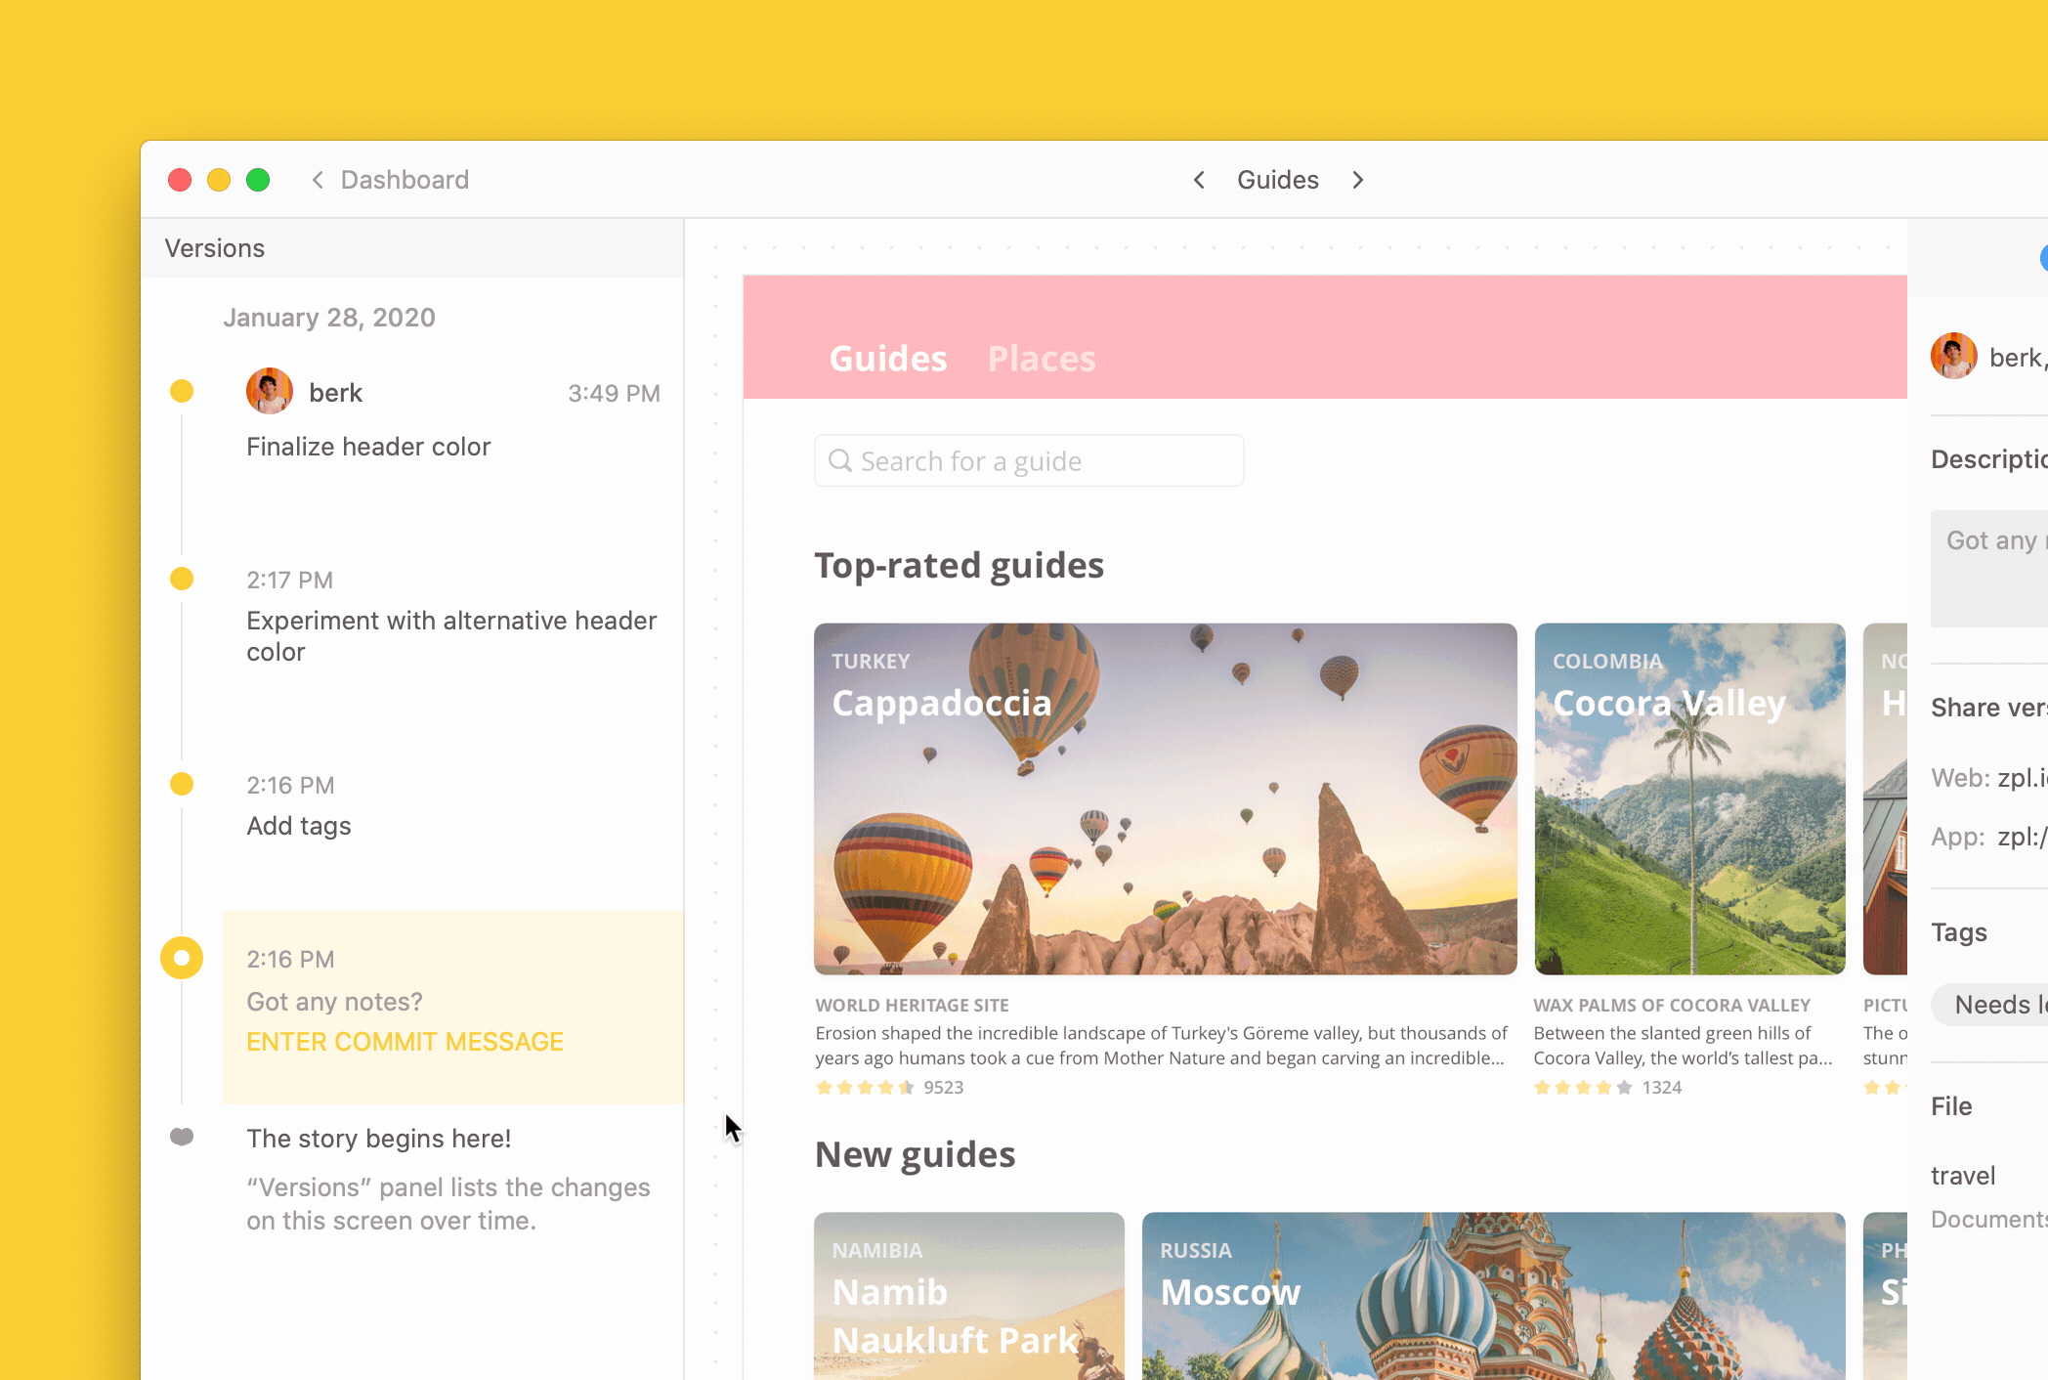The image size is (2048, 1380).
Task: Open the Moscow guide card
Action: point(1493,1296)
